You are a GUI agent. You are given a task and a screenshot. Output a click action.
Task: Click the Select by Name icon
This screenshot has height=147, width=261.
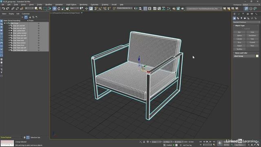click(x=40, y=9)
